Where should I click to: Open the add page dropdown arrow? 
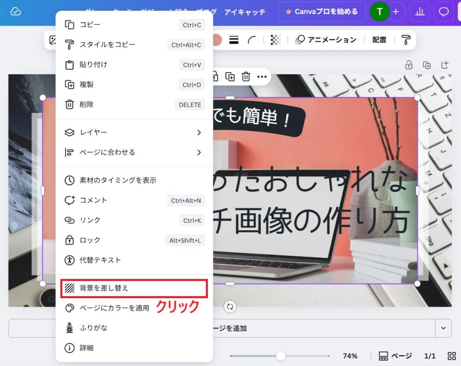(443, 328)
